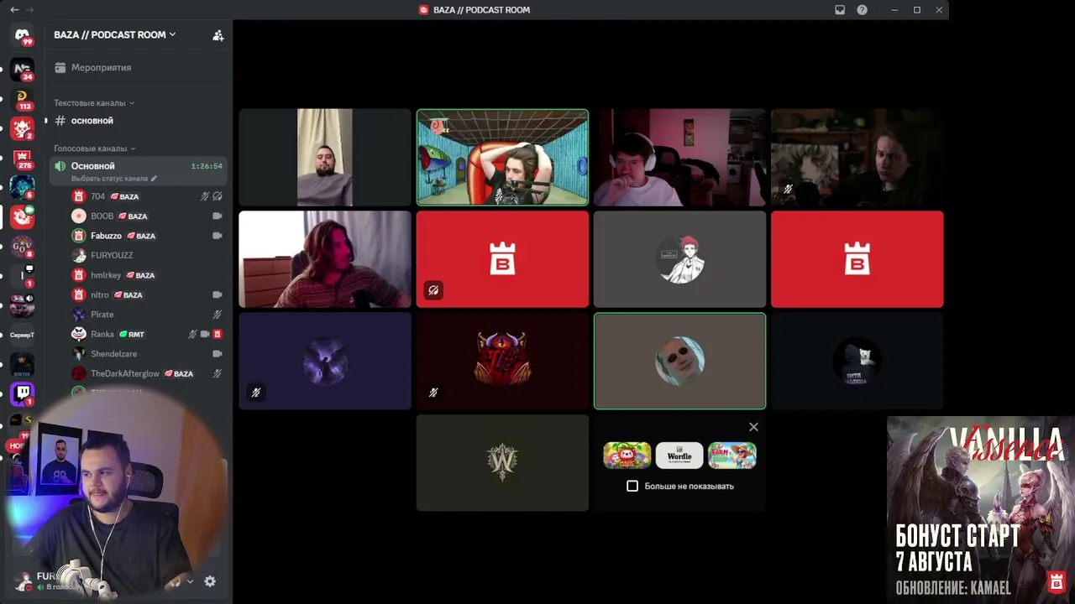The width and height of the screenshot is (1075, 604).
Task: Go forward with the title bar arrow
Action: click(x=31, y=10)
